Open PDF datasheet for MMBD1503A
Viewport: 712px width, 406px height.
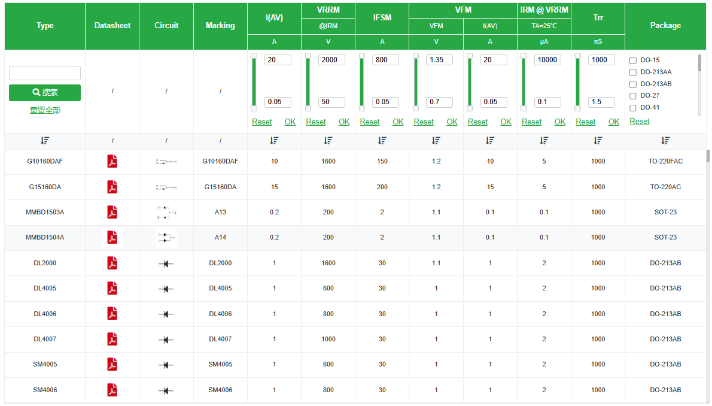point(112,213)
